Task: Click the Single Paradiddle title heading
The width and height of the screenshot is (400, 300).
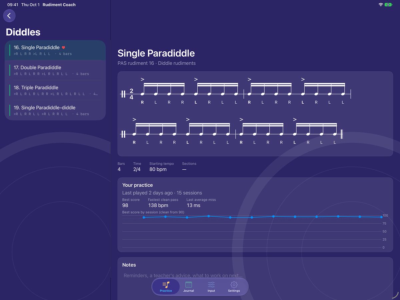Action: click(156, 53)
